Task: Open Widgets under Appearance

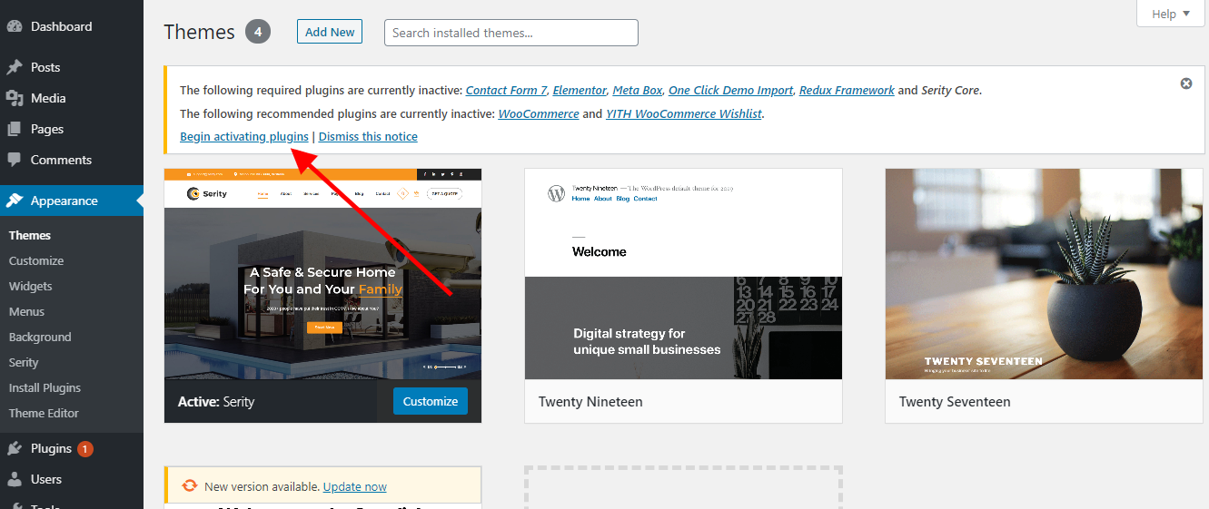Action: [x=31, y=286]
